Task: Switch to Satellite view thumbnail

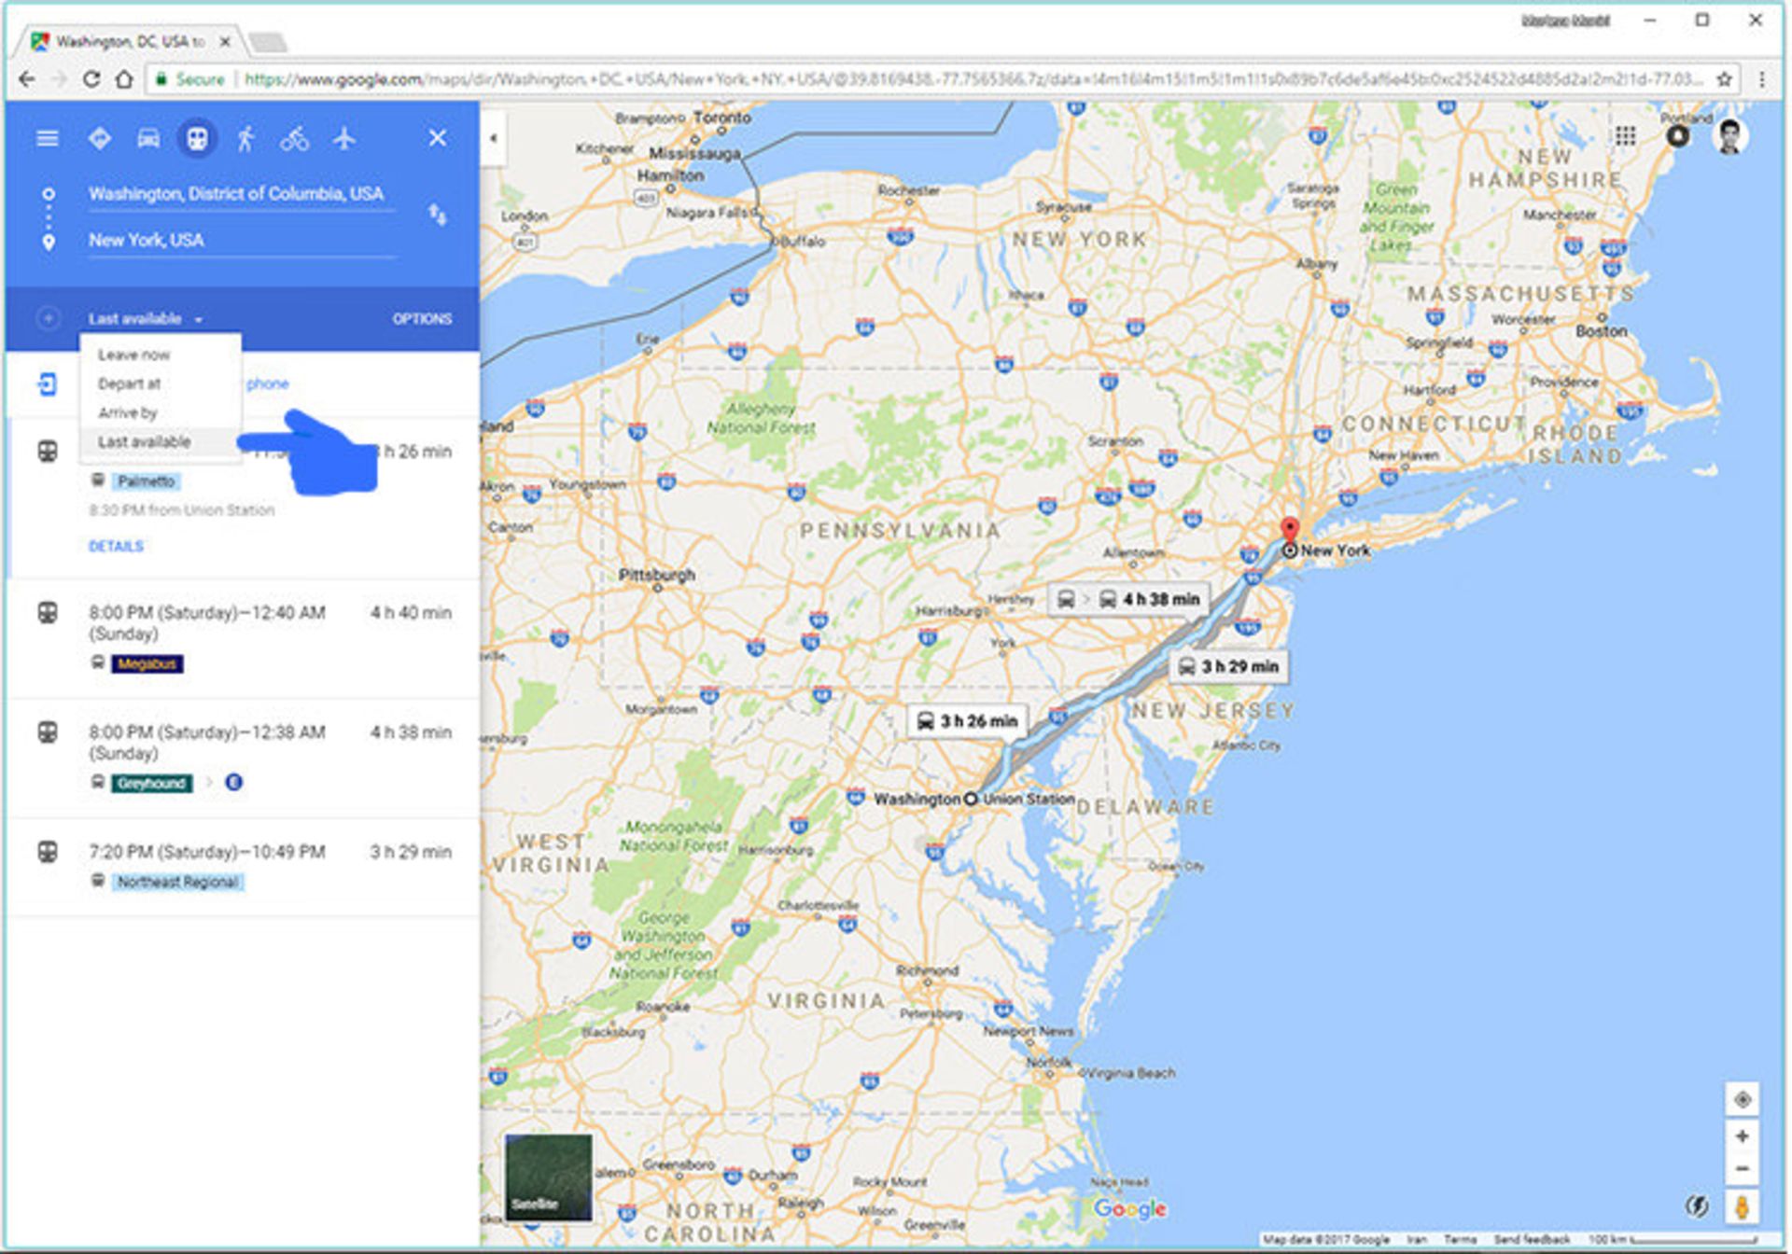Action: coord(548,1177)
